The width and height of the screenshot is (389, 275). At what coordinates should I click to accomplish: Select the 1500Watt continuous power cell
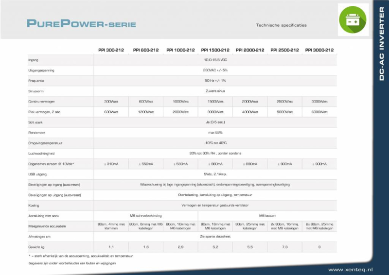pyautogui.click(x=215, y=102)
